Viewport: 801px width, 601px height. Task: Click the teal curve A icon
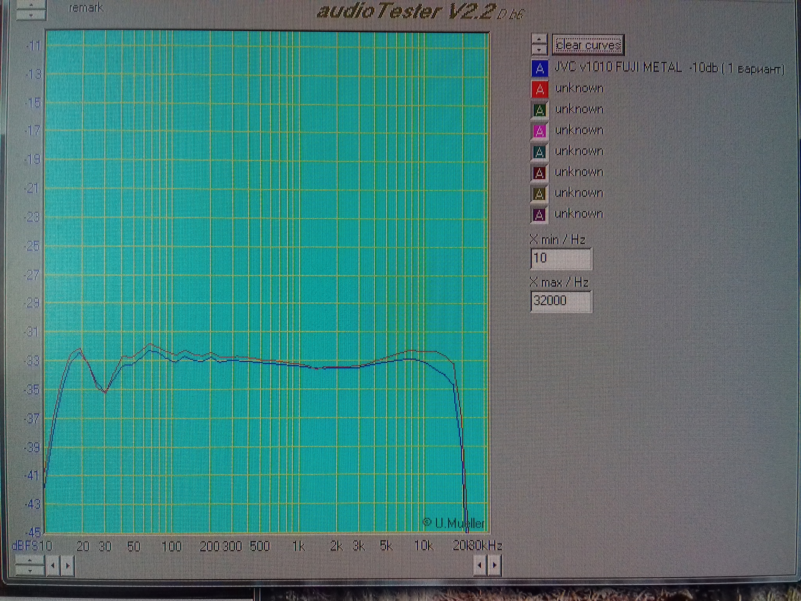click(539, 152)
